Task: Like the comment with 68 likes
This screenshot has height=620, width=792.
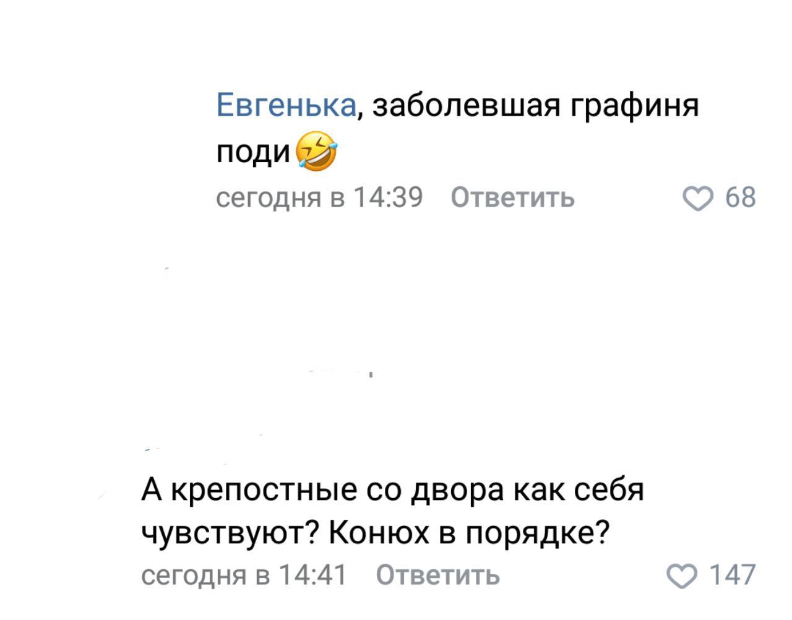Action: (698, 199)
